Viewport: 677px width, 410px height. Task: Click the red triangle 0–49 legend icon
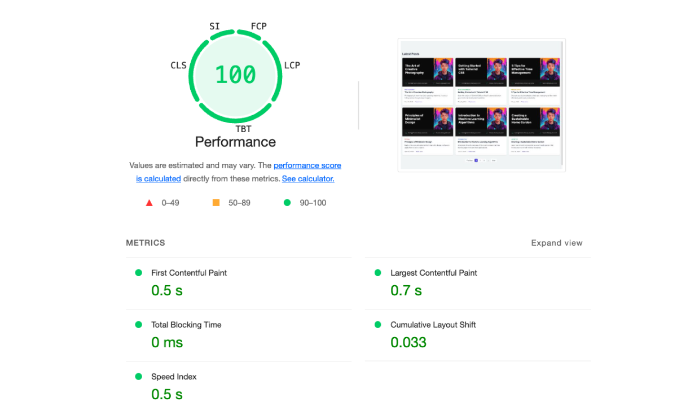click(150, 203)
